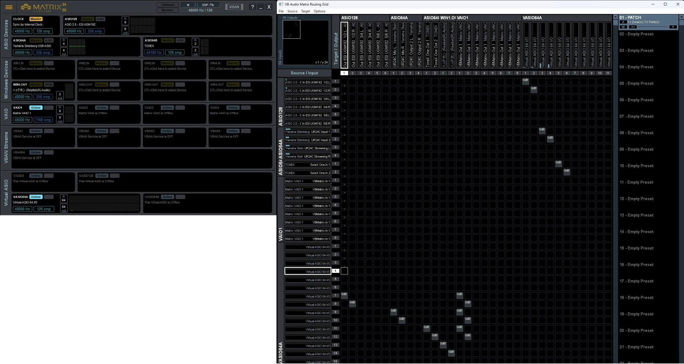Click the VAIO1 8-in channel count box
The height and width of the screenshot is (364, 684).
[60, 109]
